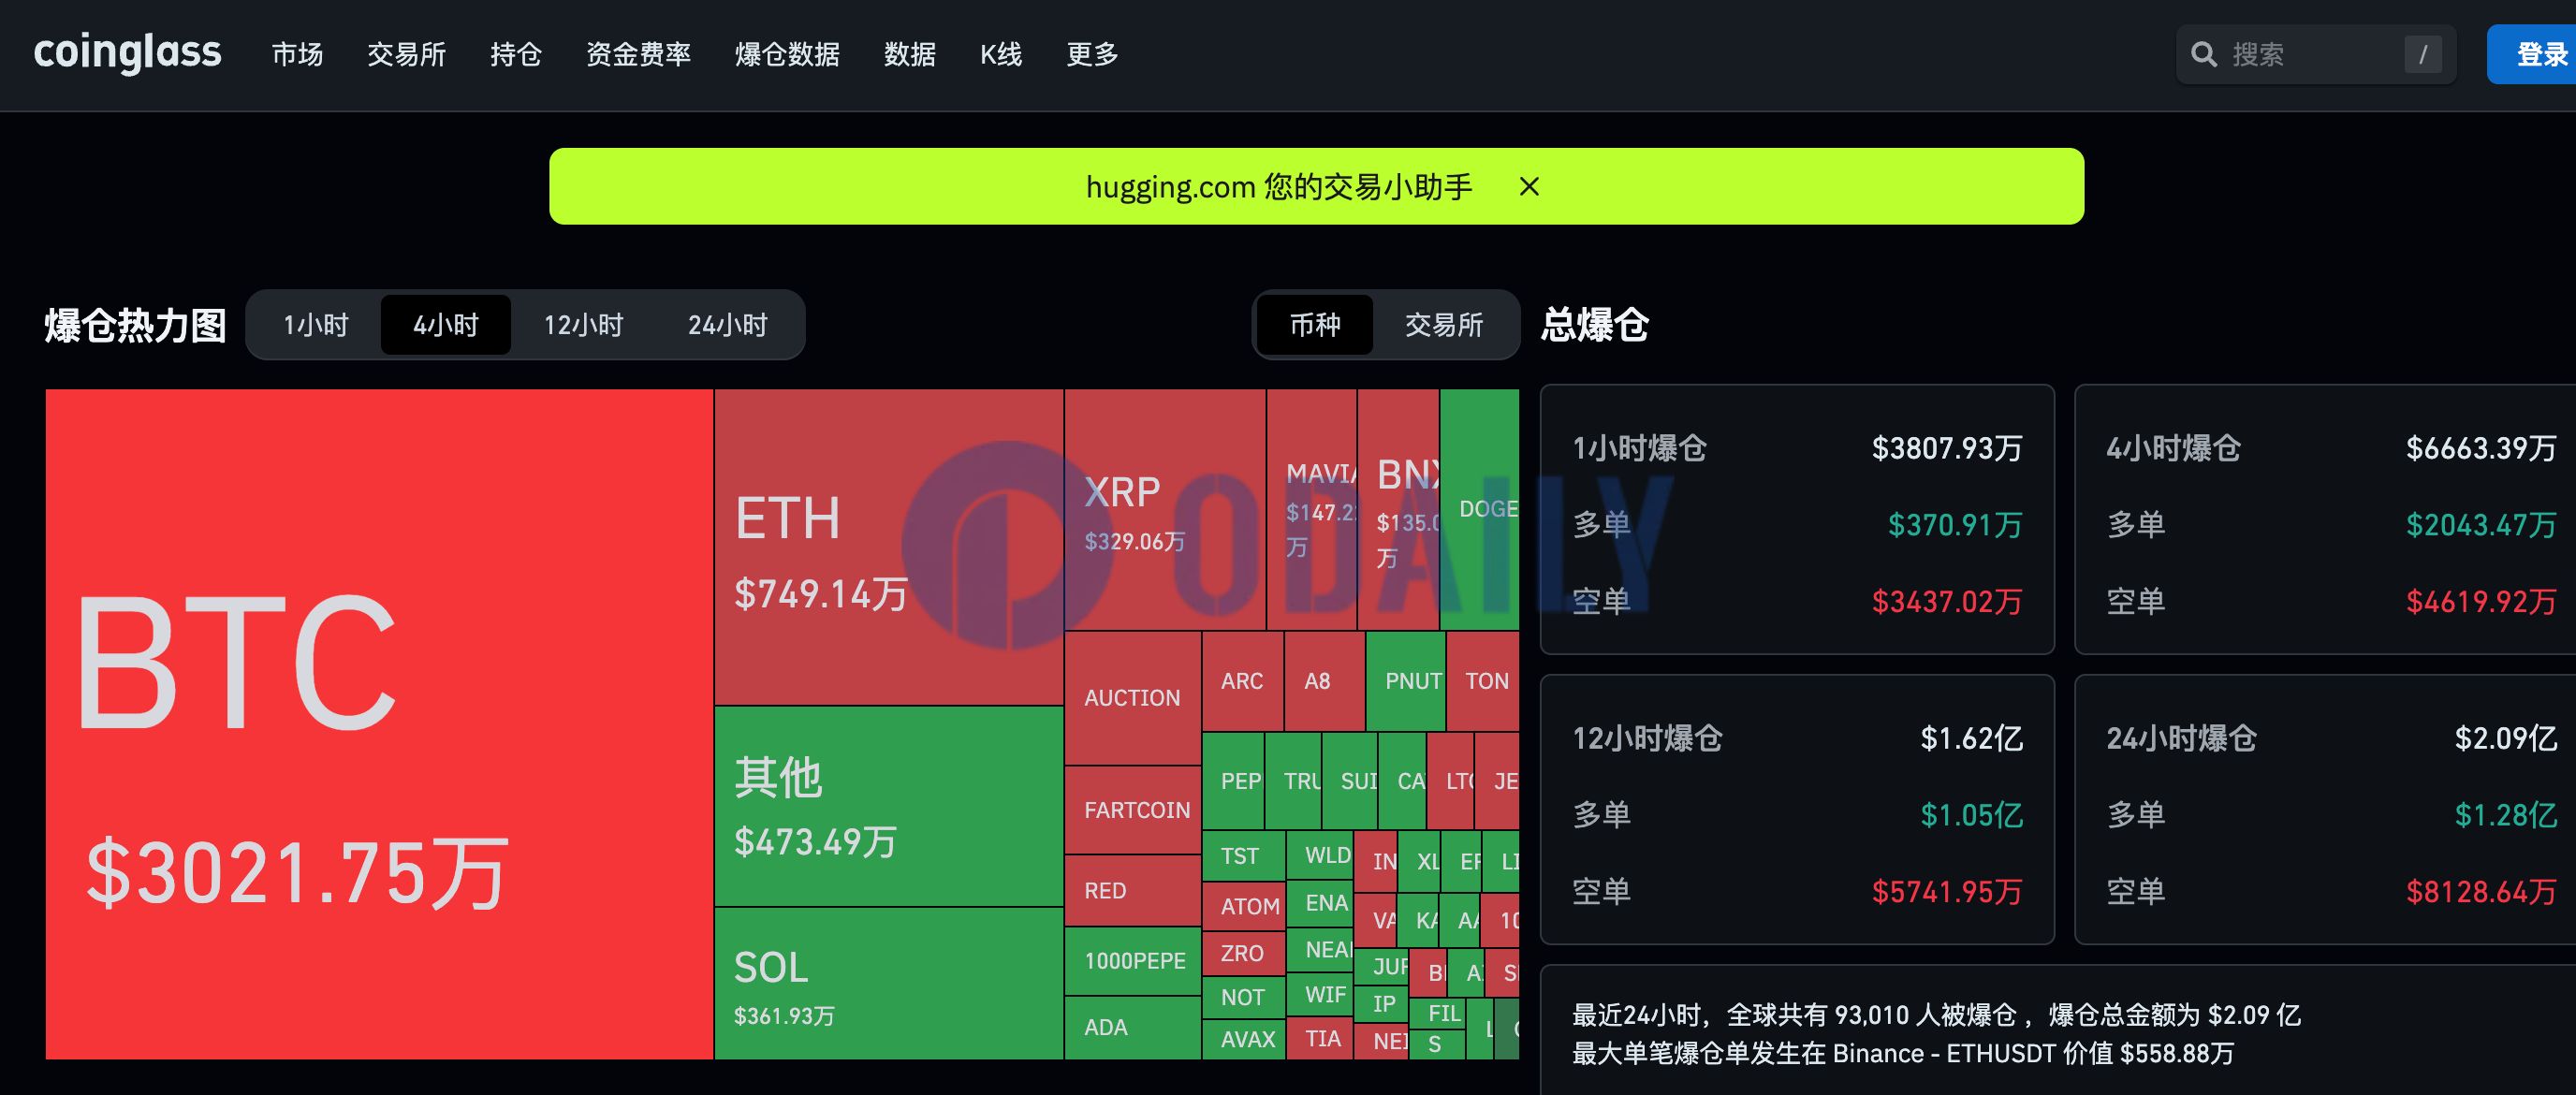Click the red BTC heatmap tile

[x=379, y=723]
